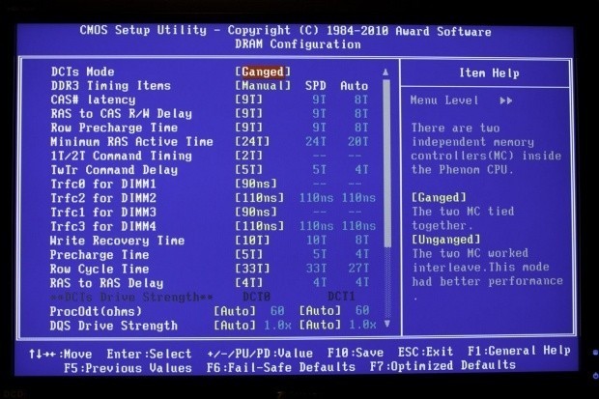599x399 pixels.
Task: Click the CAS# latency label
Action: pyautogui.click(x=93, y=100)
